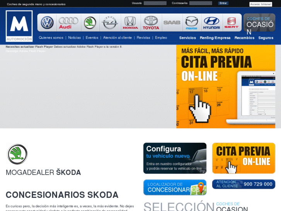
Task: Select the Mazda brand logo
Action: (192, 22)
